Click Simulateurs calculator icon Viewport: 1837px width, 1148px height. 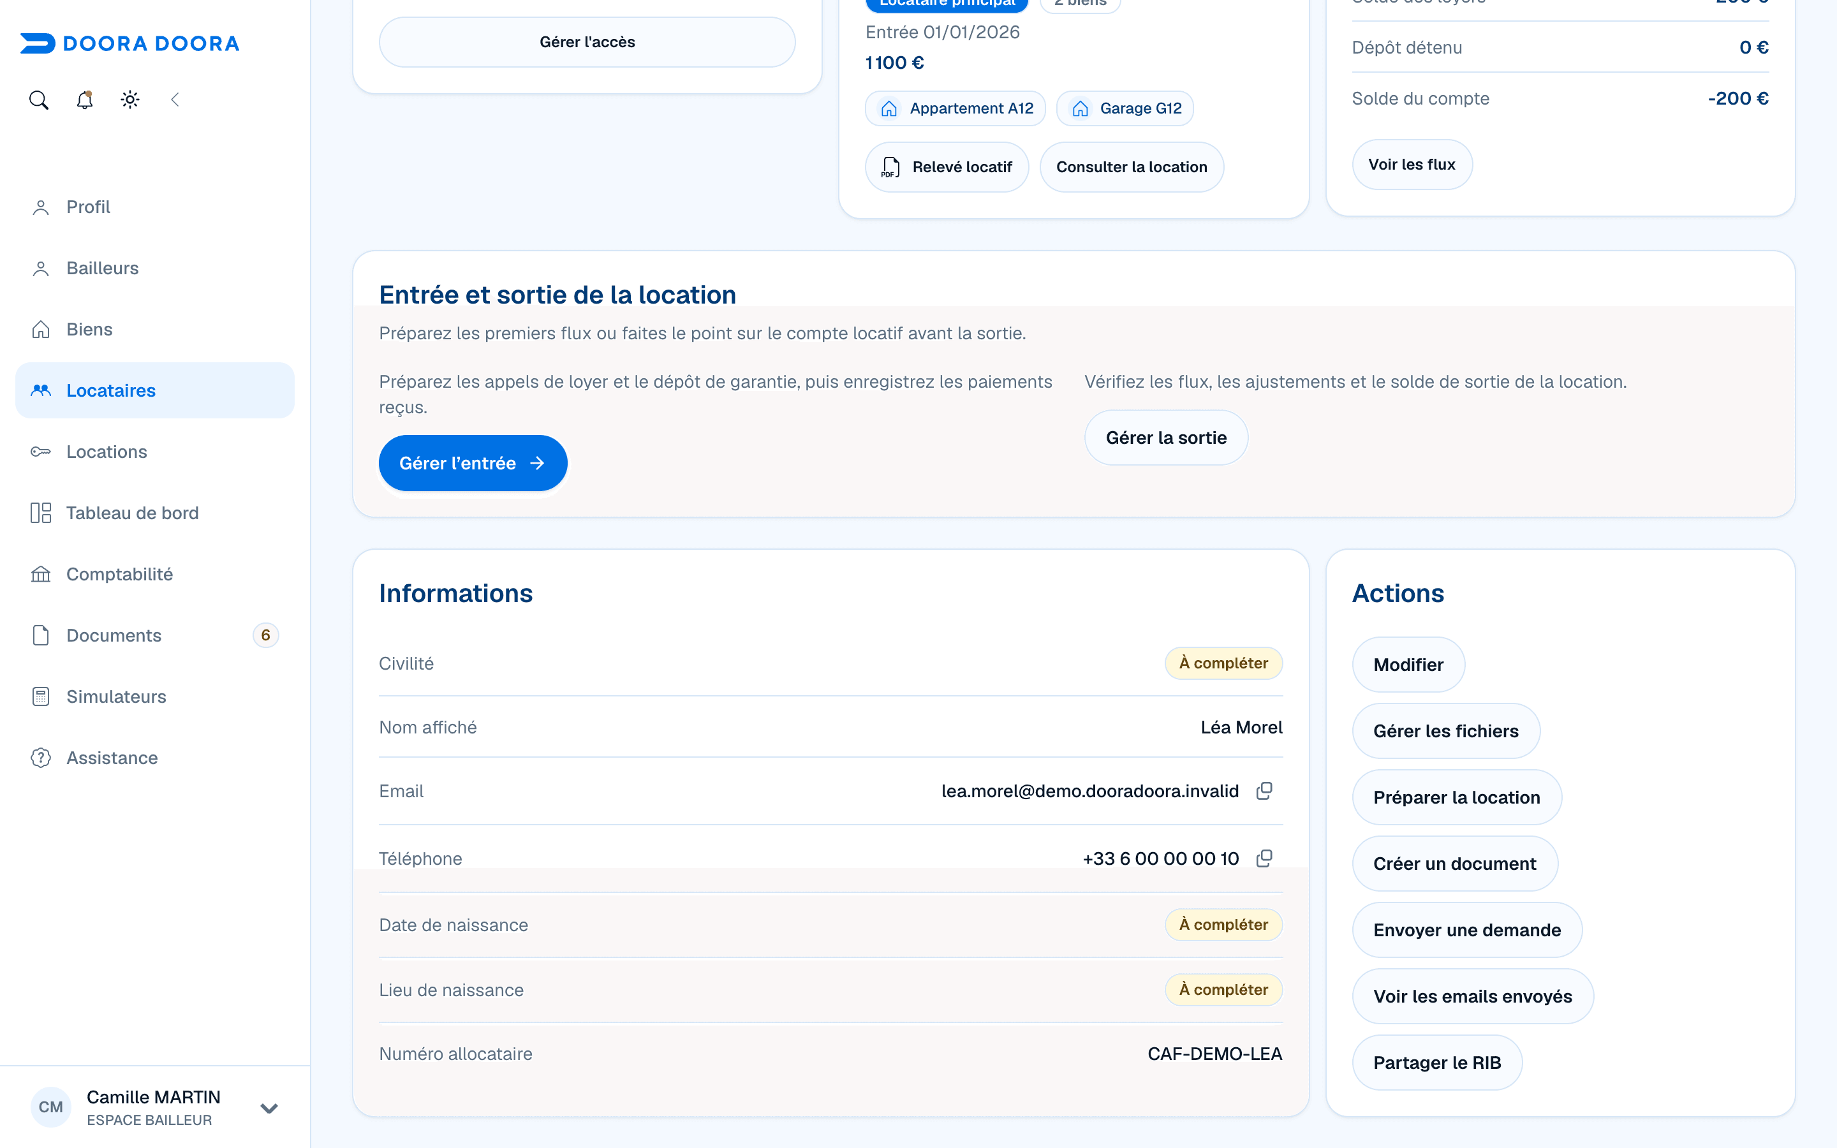[41, 697]
